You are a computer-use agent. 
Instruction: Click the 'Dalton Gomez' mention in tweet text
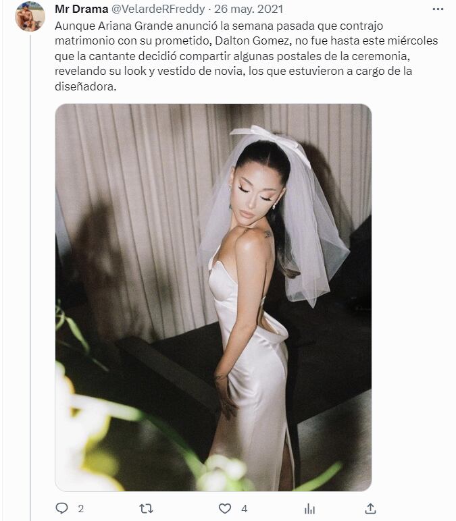(x=252, y=40)
